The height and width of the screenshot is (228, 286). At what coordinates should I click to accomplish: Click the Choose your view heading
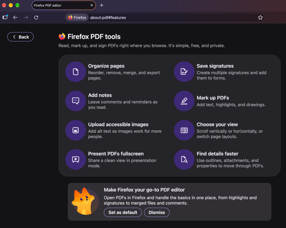217,125
